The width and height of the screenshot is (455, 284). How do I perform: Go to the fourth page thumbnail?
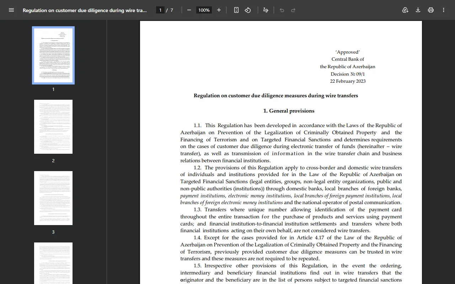coord(53,263)
